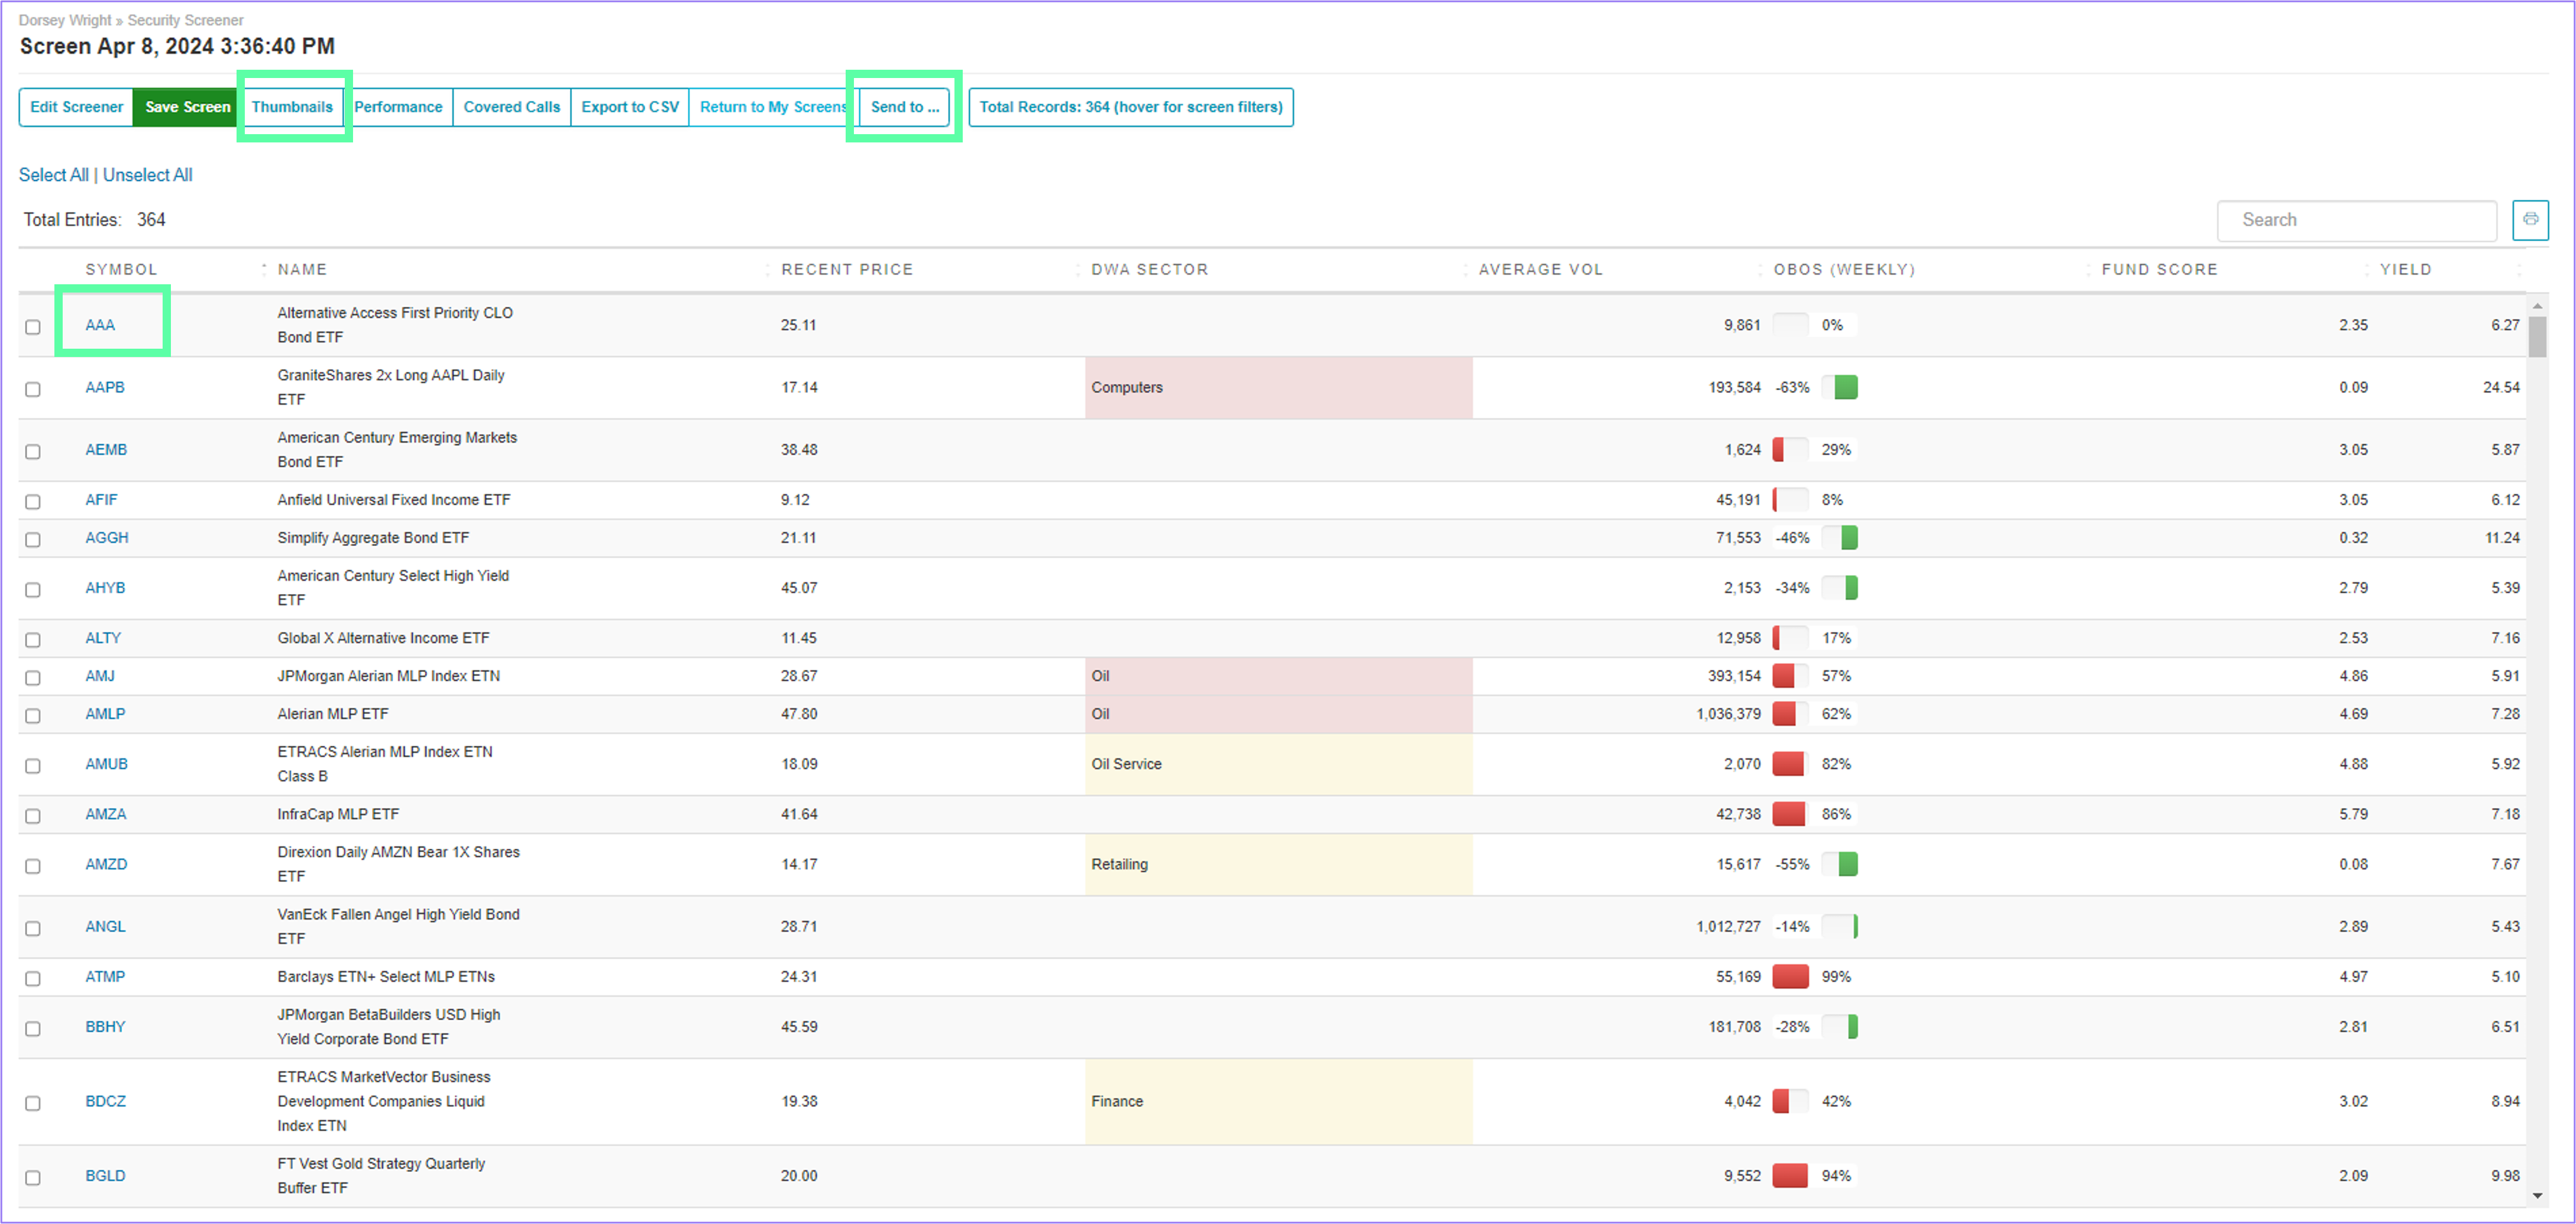The image size is (2576, 1224).
Task: Open the AMZA symbol link
Action: [x=106, y=814]
